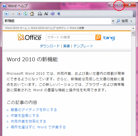Open the search history dropdown arrow

(x=113, y=21)
